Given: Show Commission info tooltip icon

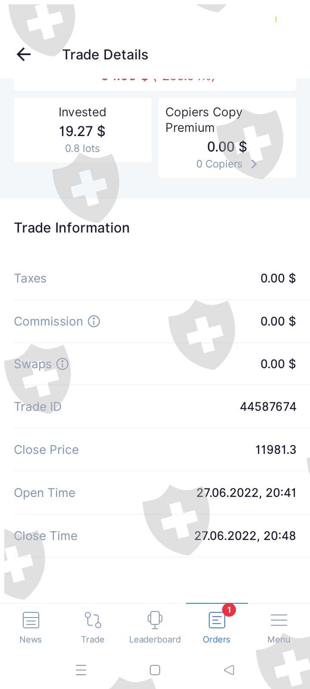Looking at the screenshot, I should tap(94, 321).
